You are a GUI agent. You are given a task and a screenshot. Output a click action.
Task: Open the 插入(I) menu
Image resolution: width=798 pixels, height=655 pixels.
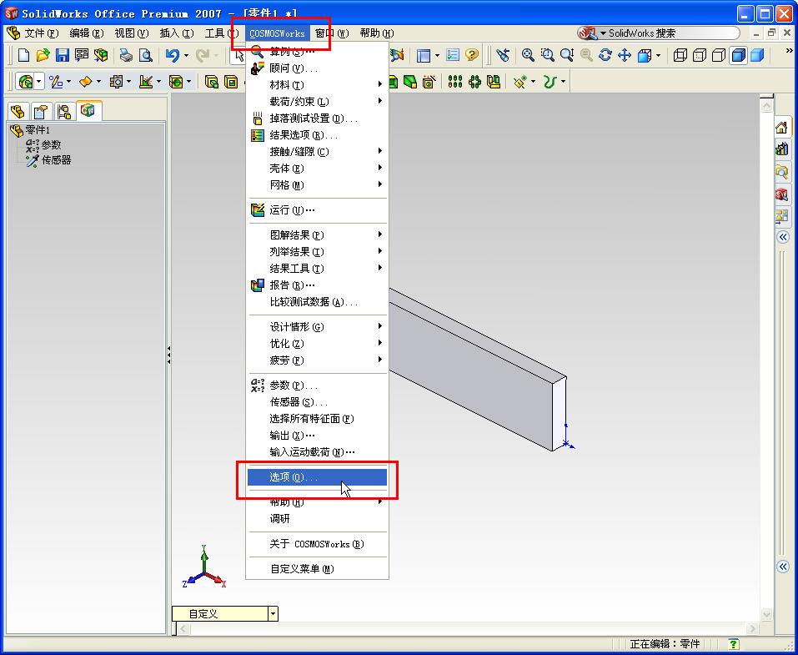click(177, 33)
